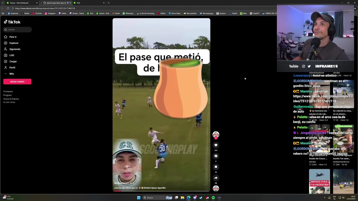Screen dimensions: 358x201
Task: Open the Gmail bookmark
Action: coord(116,13)
